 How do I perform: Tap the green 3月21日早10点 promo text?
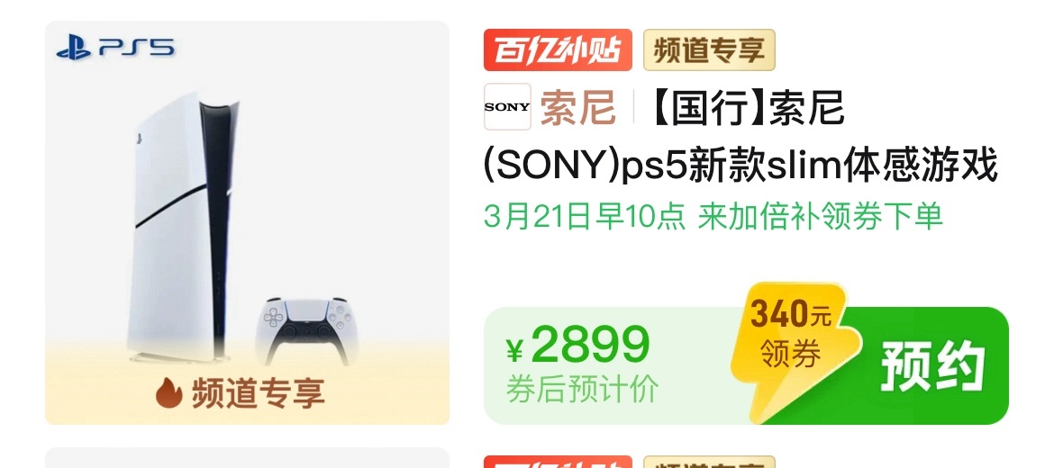pyautogui.click(x=585, y=217)
